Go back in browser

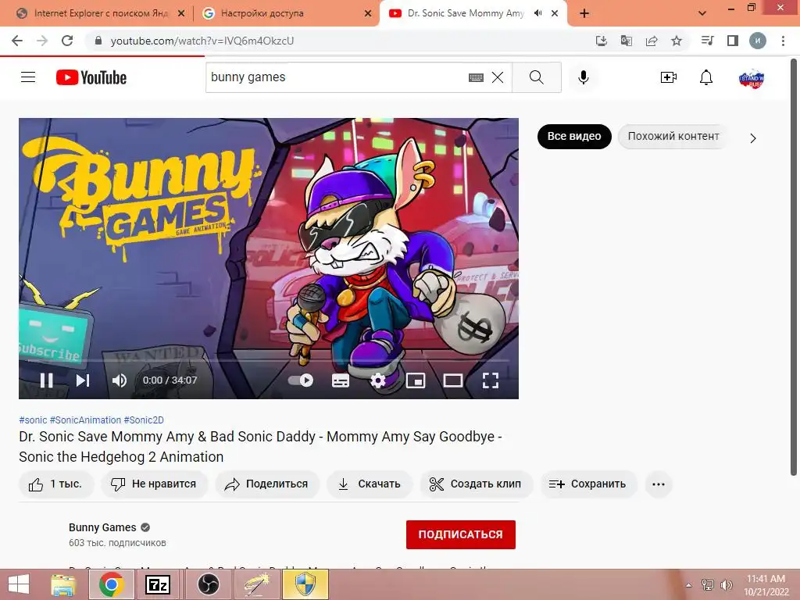click(17, 41)
